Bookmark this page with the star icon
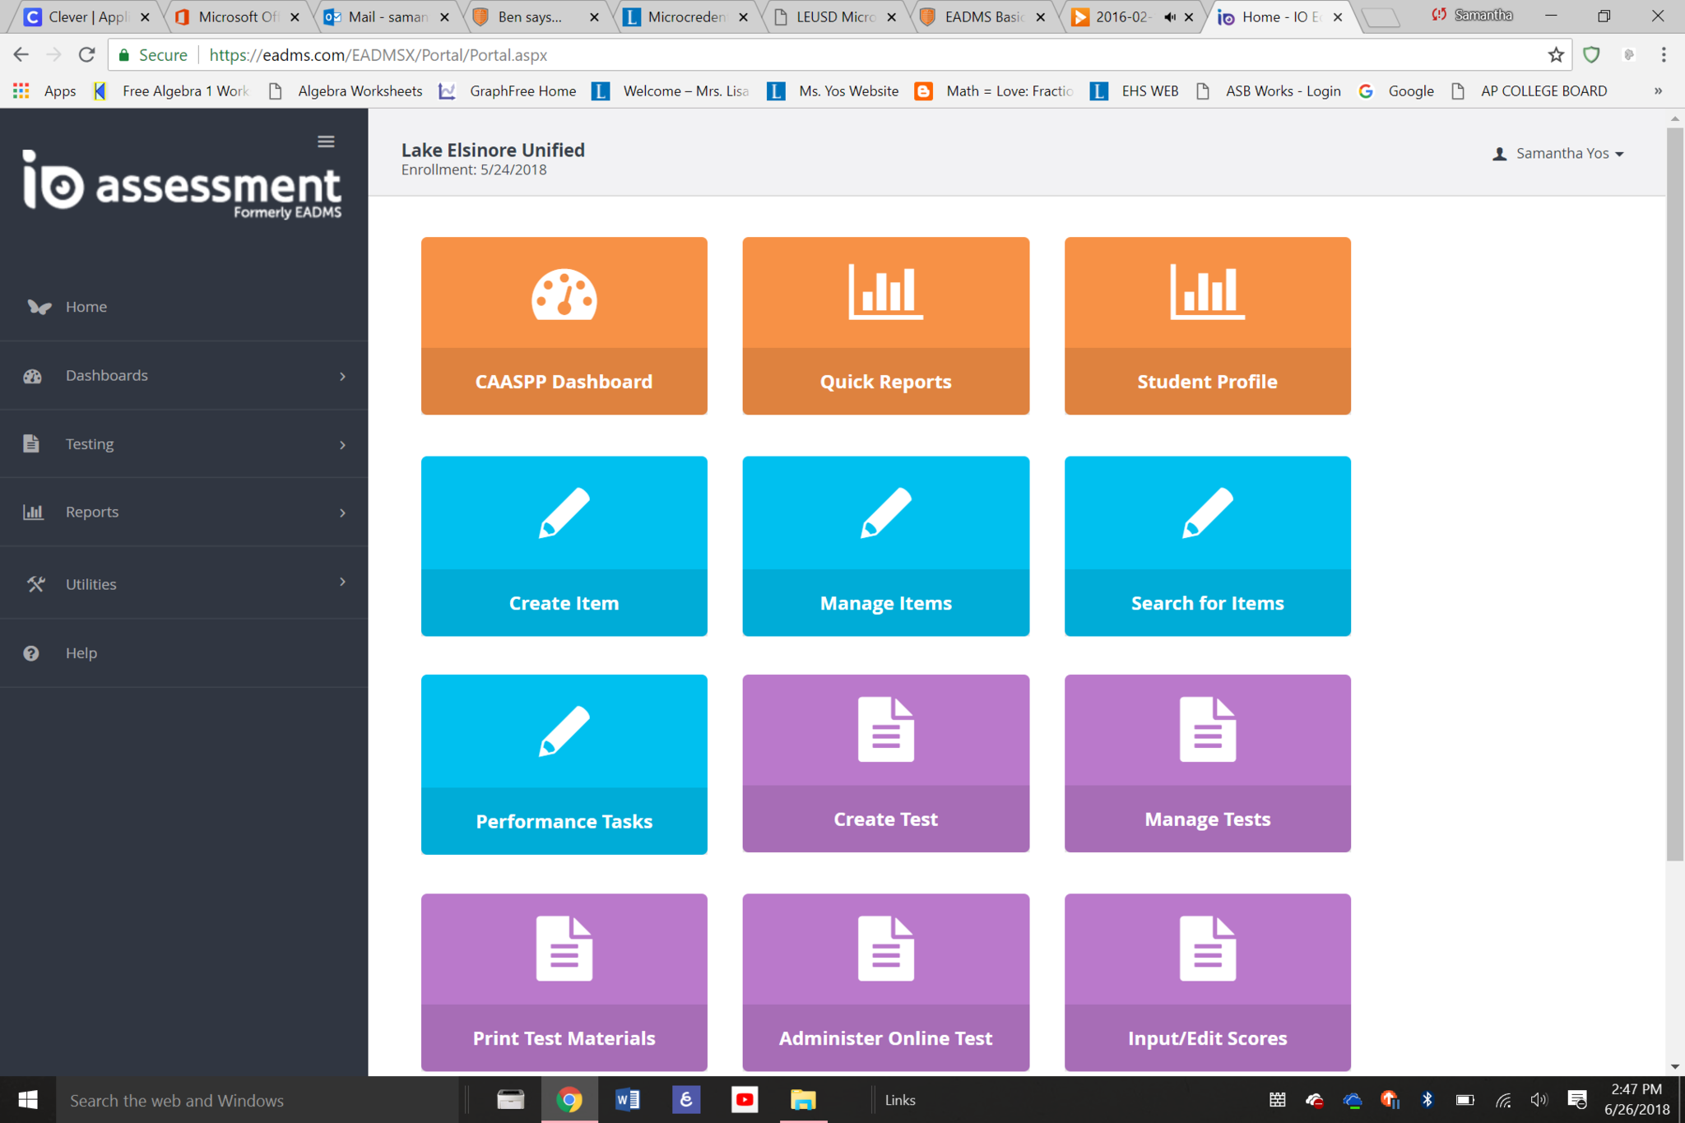This screenshot has width=1685, height=1123. coord(1555,55)
